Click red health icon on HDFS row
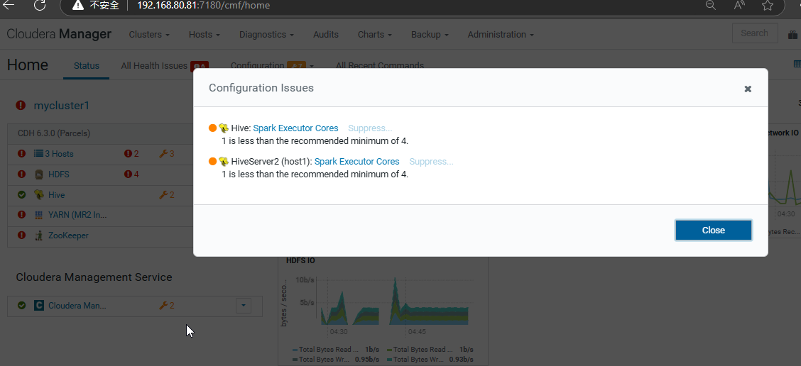The width and height of the screenshot is (801, 366). pos(21,174)
